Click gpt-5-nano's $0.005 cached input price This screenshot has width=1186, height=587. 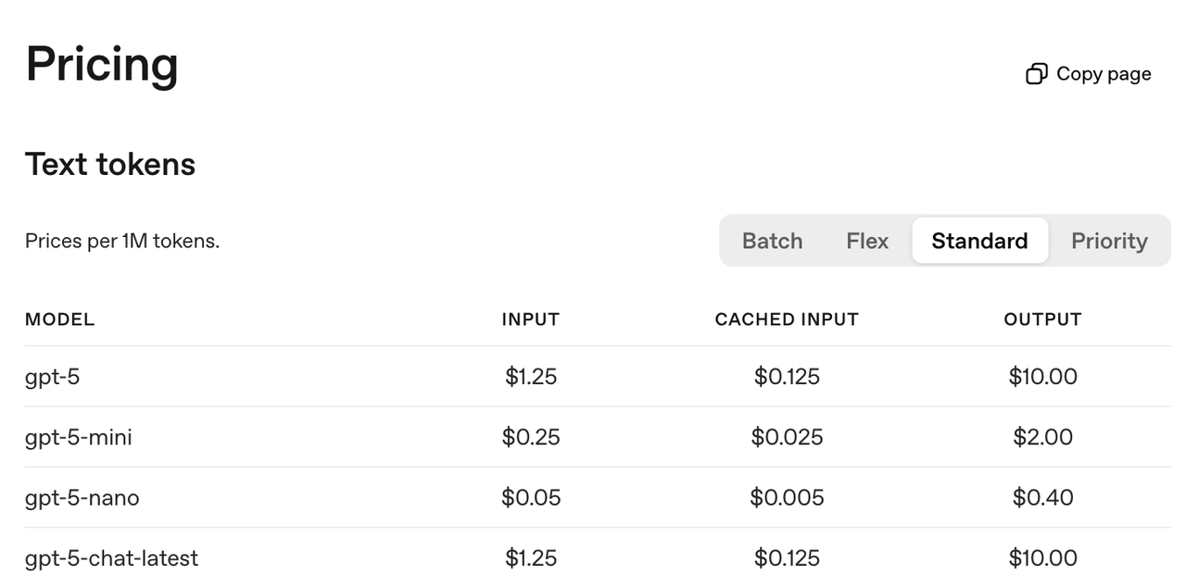coord(787,498)
